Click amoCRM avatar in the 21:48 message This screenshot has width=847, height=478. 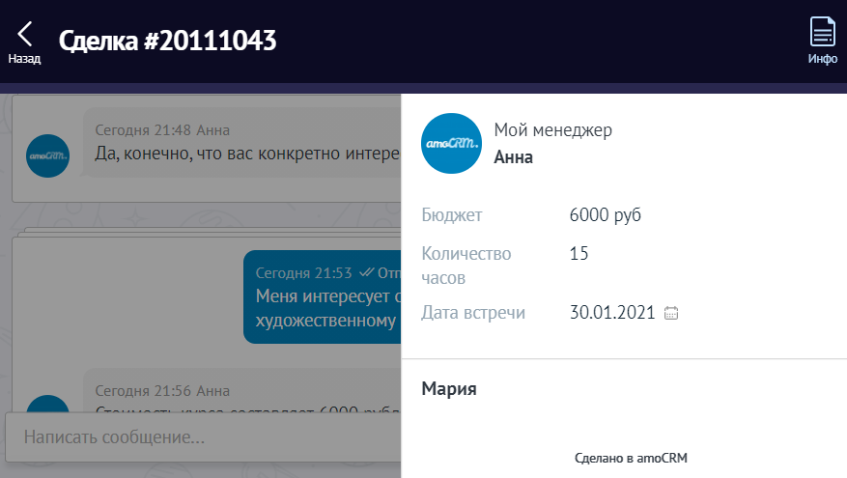[48, 155]
